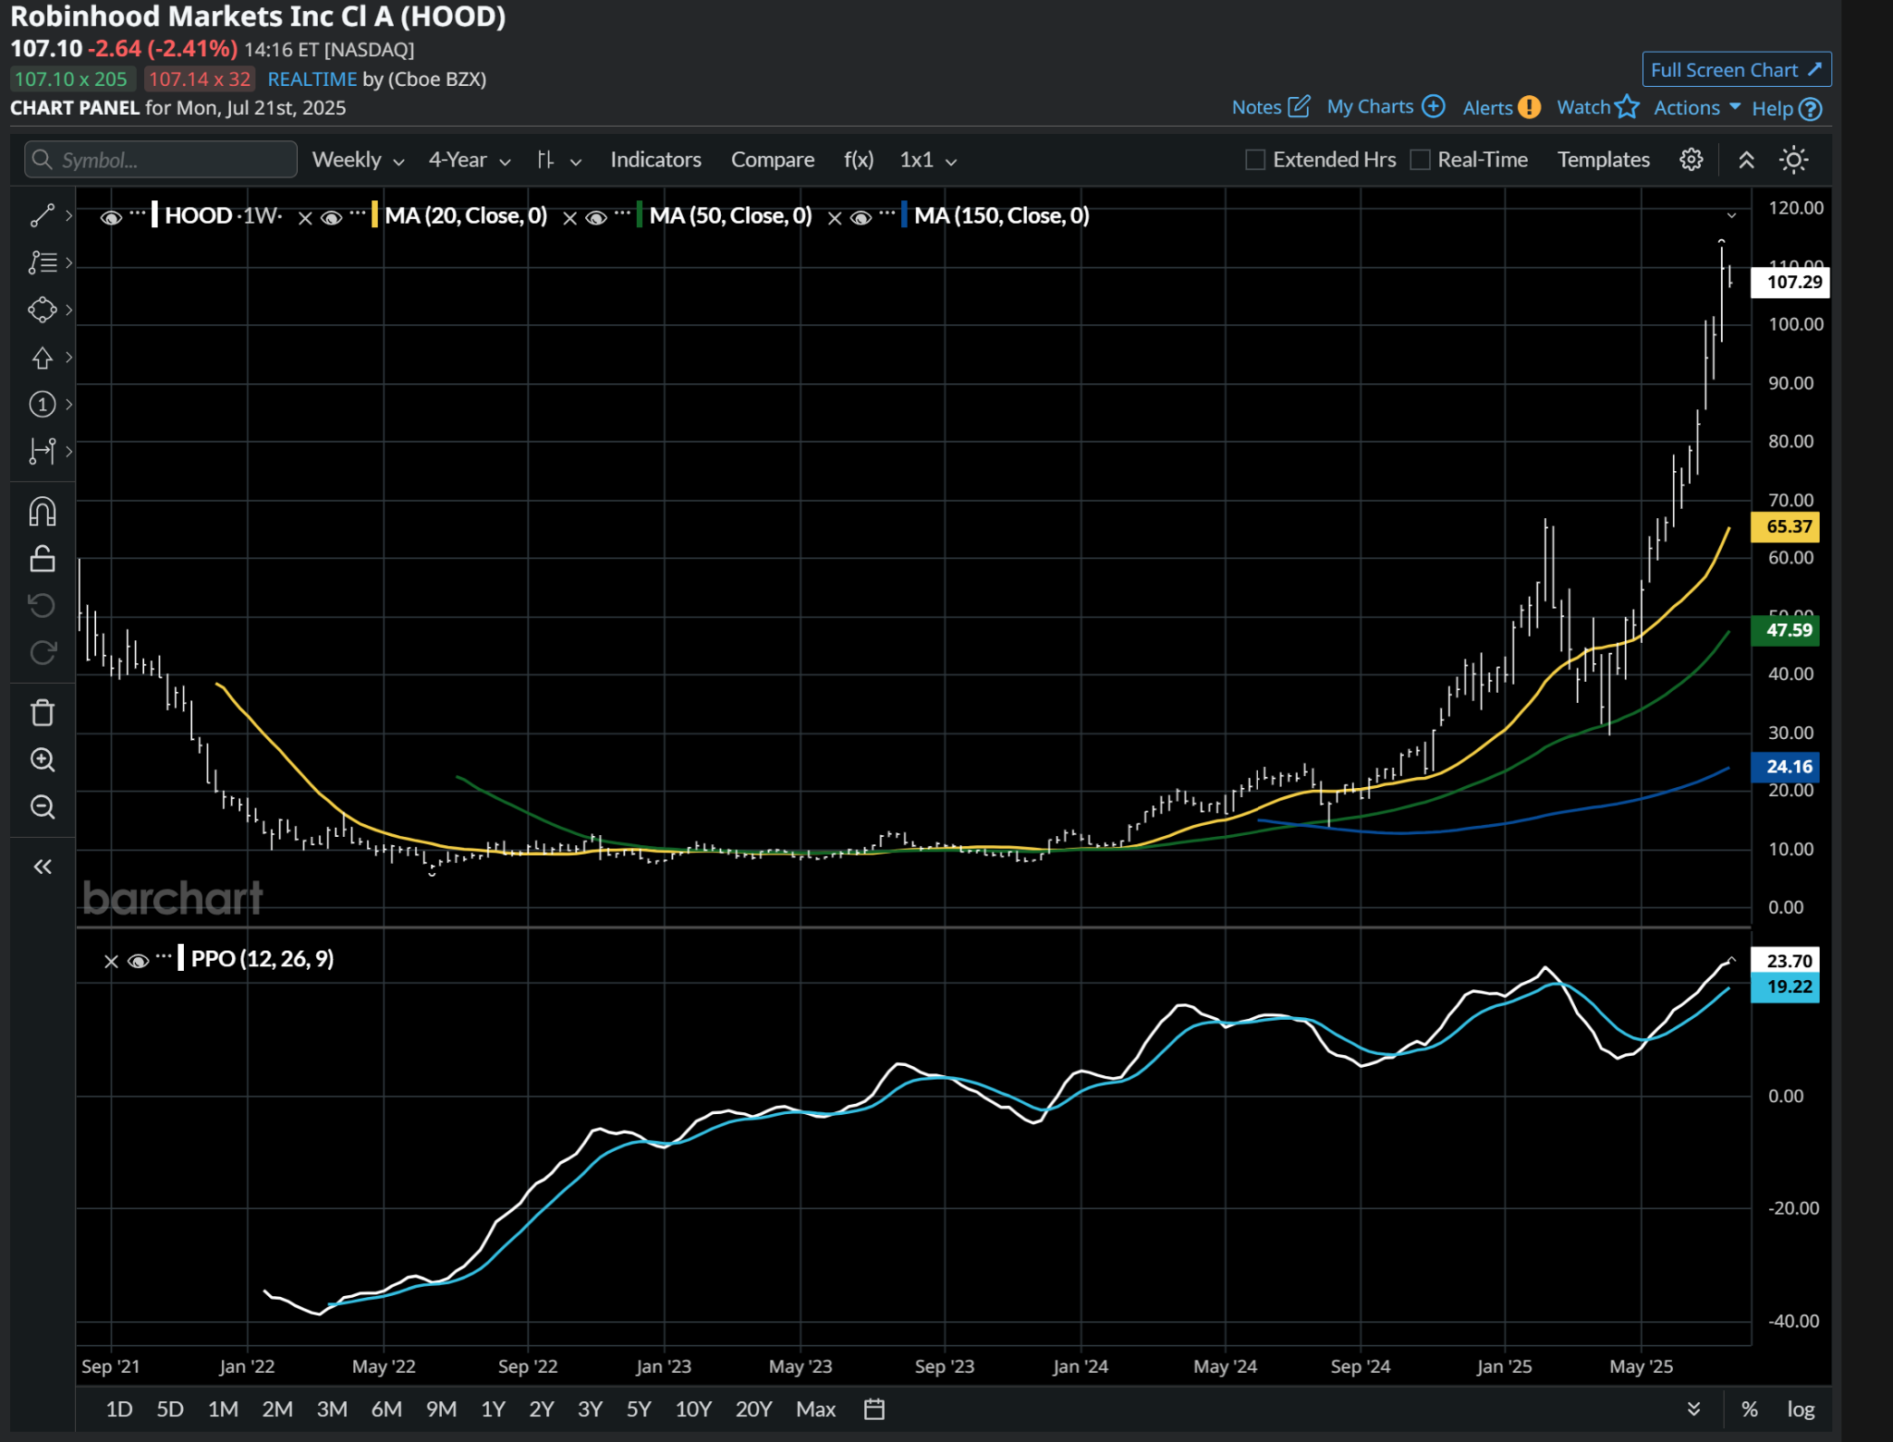Hide the MA (20, Close, 0) line
The height and width of the screenshot is (1442, 1893).
pos(331,218)
